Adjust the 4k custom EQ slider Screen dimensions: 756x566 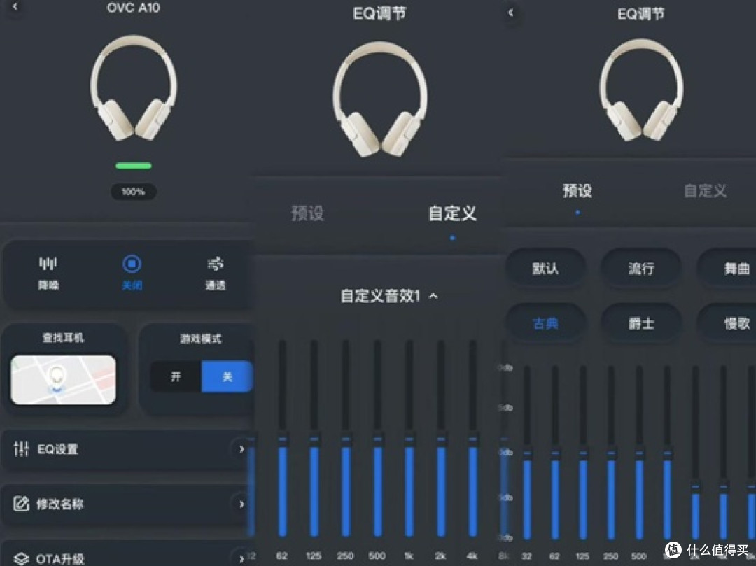[x=473, y=439]
